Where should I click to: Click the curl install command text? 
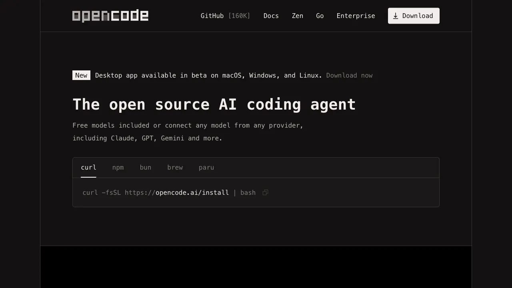coord(169,193)
